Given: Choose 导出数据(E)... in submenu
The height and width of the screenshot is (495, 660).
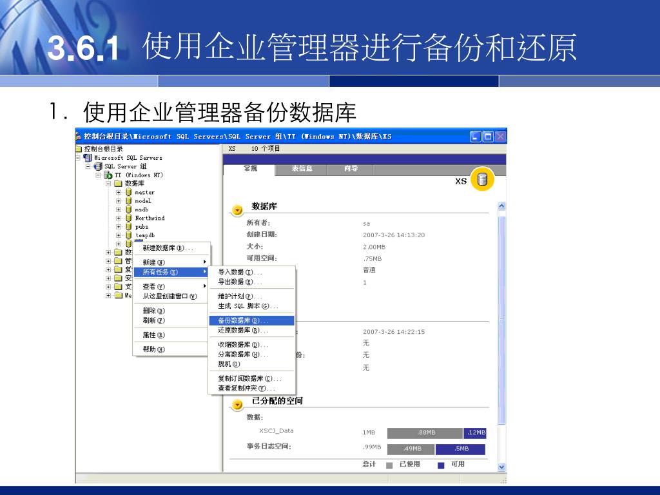Looking at the screenshot, I should click(252, 282).
